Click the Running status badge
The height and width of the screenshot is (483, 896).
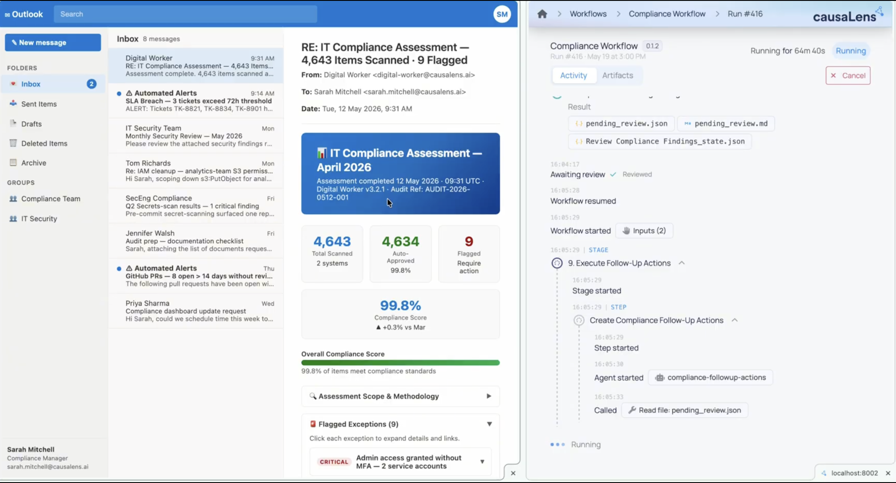tap(851, 51)
